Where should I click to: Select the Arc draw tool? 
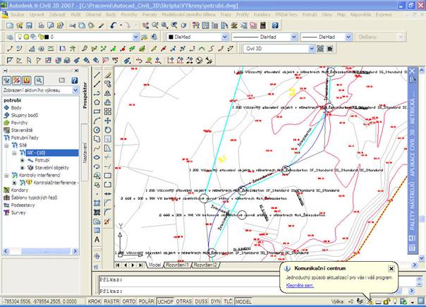(97, 121)
